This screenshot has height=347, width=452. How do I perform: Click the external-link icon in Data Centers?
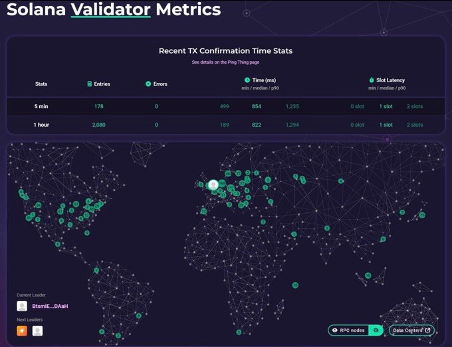[x=427, y=330]
